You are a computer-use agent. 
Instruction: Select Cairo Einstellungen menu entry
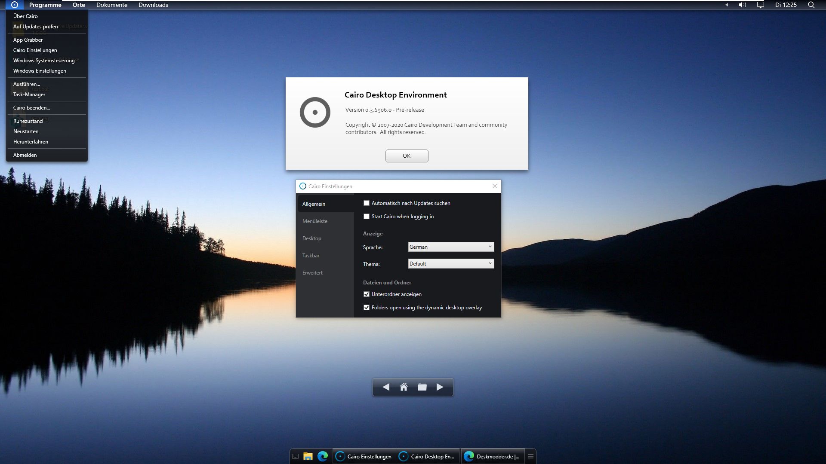coord(47,50)
